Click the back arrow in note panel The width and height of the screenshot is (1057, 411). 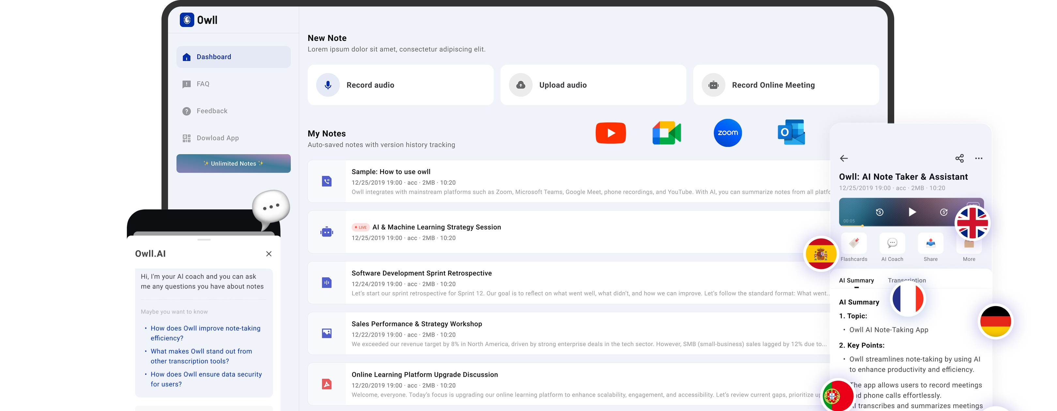[x=844, y=158]
